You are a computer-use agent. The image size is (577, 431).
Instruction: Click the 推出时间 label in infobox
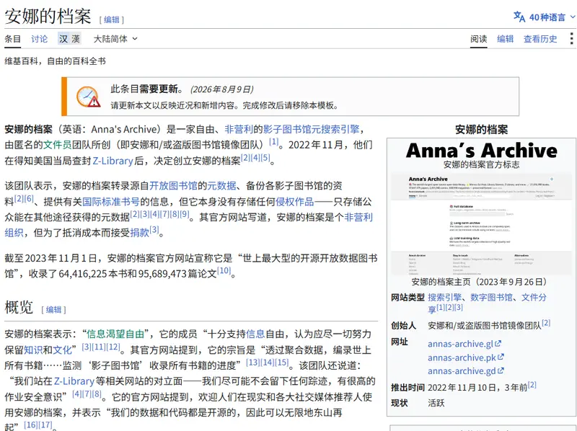[408, 388]
